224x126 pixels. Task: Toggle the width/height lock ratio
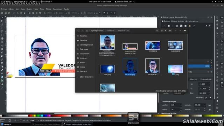pos(82,13)
